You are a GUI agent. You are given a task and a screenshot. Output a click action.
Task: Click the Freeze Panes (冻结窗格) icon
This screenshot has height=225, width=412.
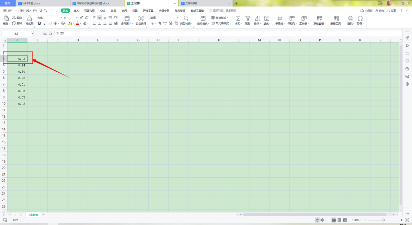click(x=319, y=18)
